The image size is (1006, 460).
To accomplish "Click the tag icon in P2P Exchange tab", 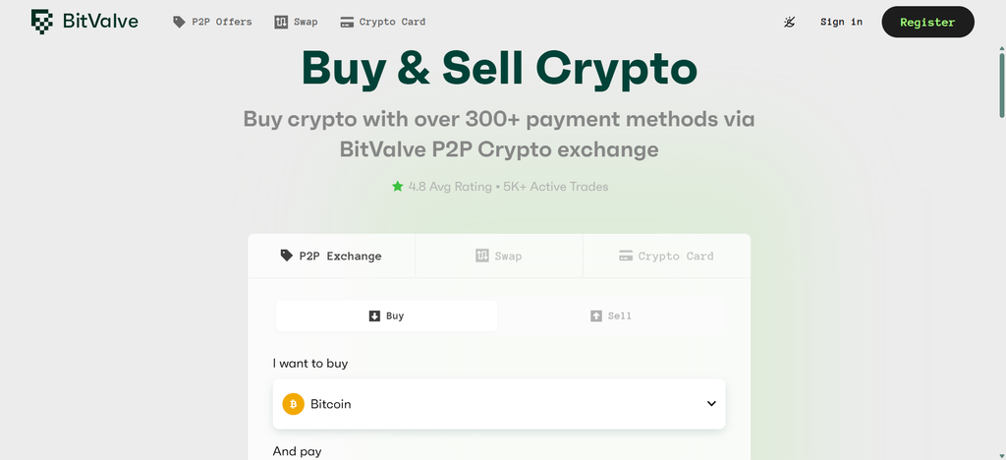I will [x=287, y=256].
